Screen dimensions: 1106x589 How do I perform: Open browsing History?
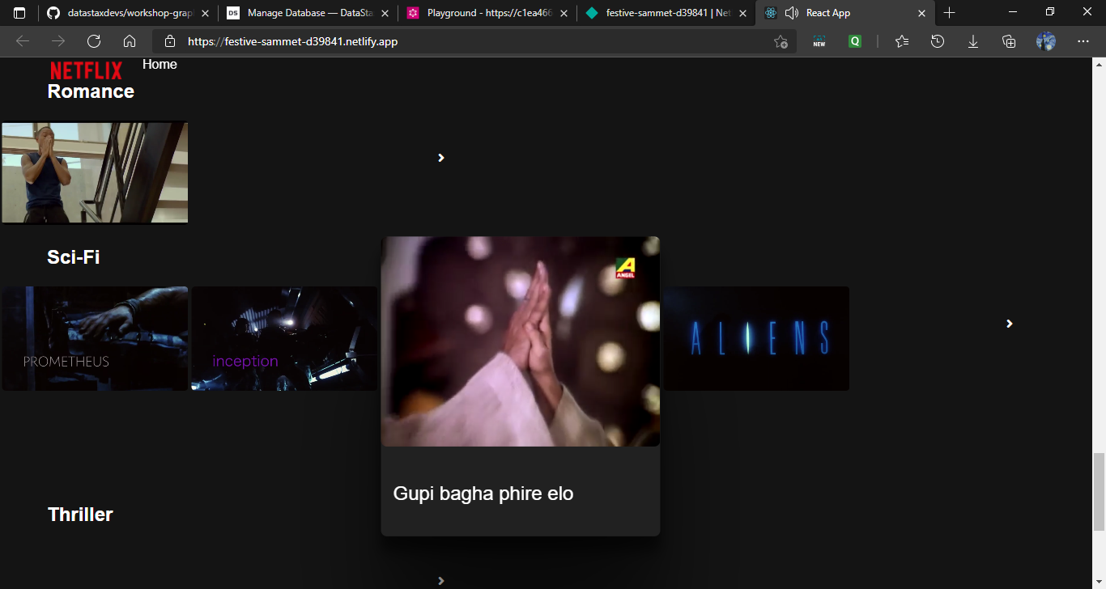[937, 41]
